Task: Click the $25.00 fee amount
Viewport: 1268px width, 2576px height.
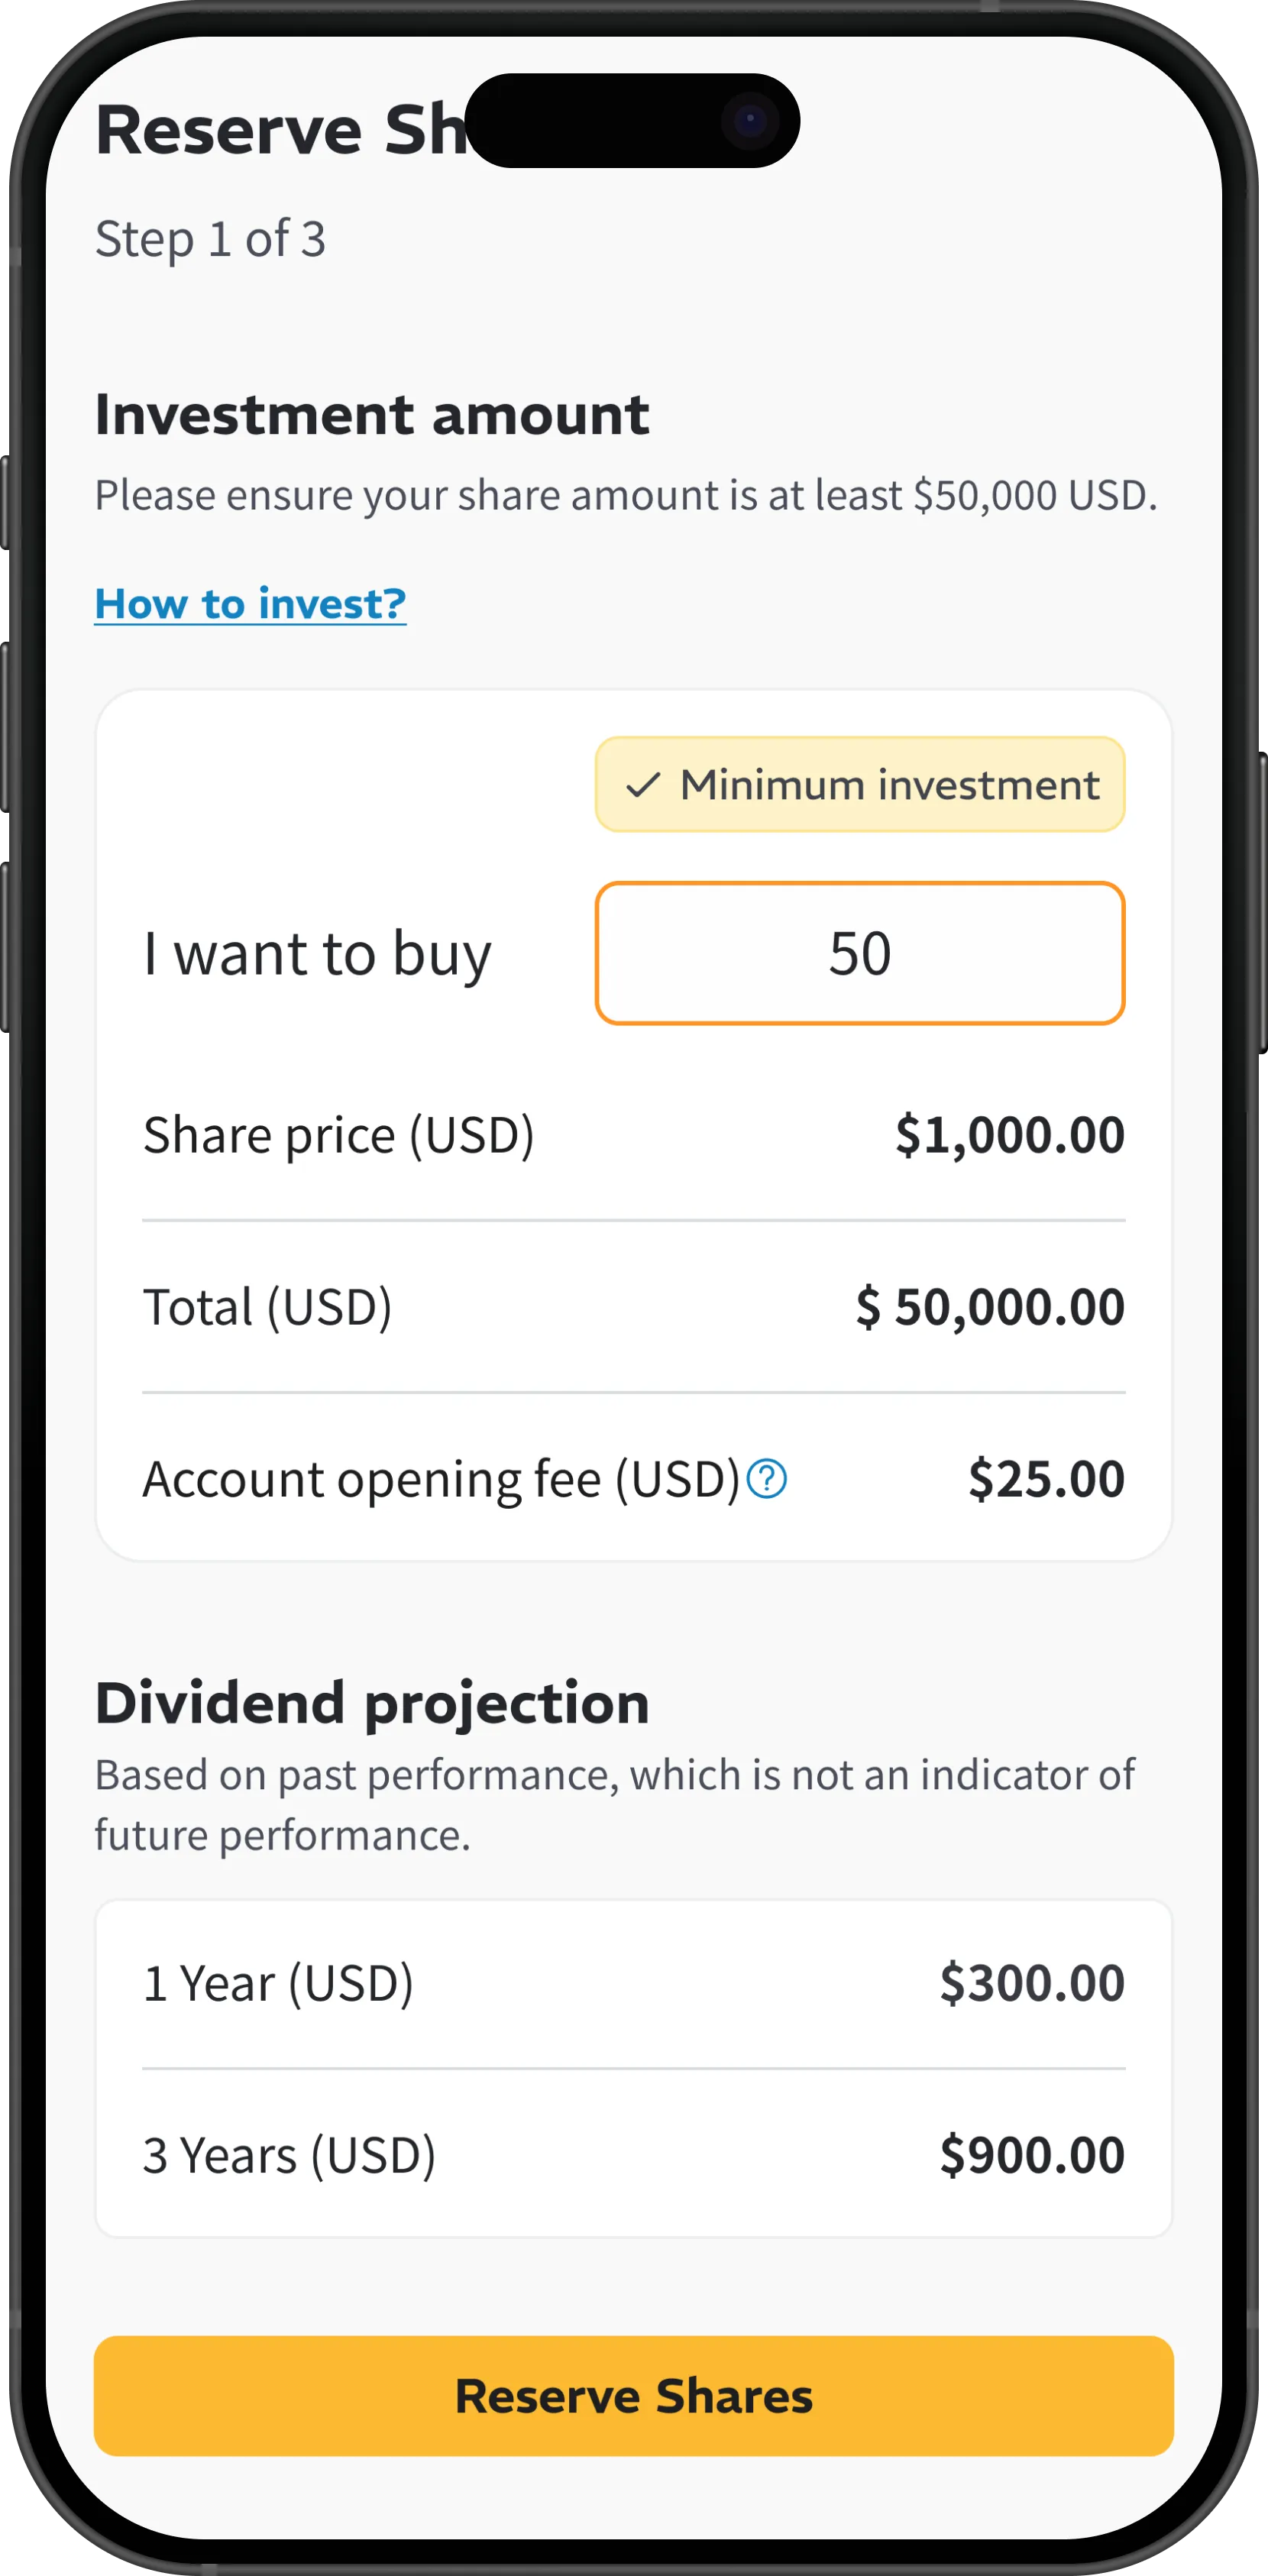Action: pos(1046,1479)
